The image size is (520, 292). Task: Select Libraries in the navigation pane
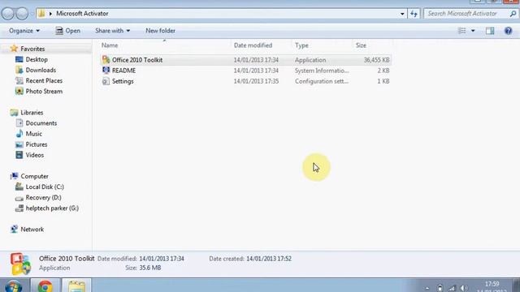[32, 113]
